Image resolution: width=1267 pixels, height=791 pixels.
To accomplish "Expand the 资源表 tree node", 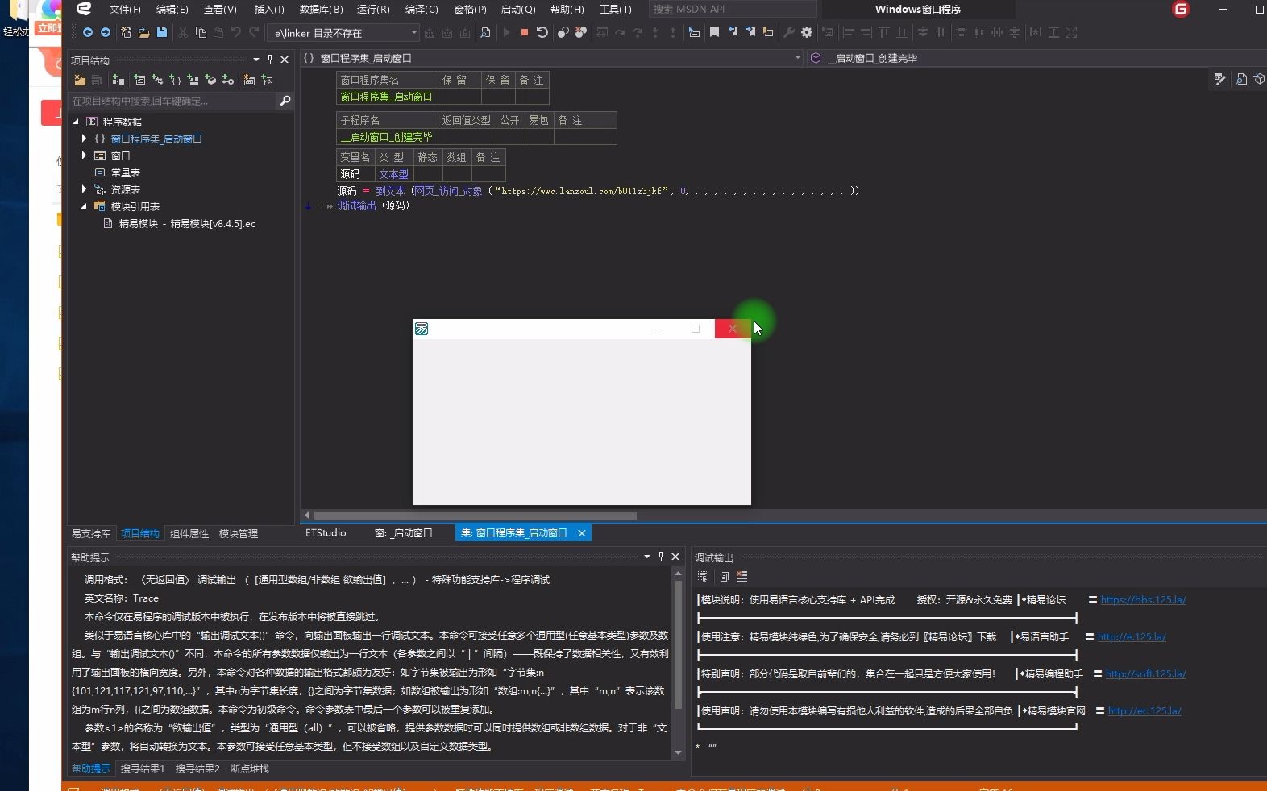I will click(x=84, y=189).
